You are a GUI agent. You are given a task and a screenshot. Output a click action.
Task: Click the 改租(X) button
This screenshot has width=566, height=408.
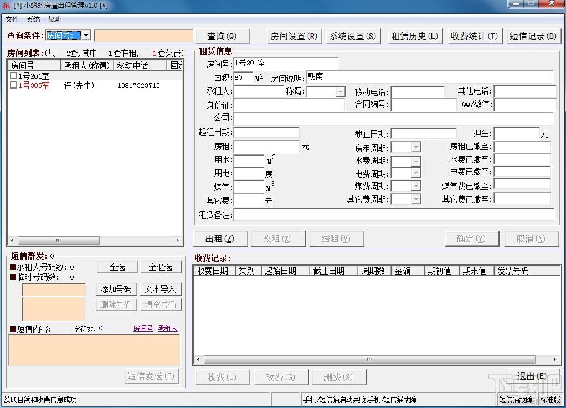[x=277, y=239]
